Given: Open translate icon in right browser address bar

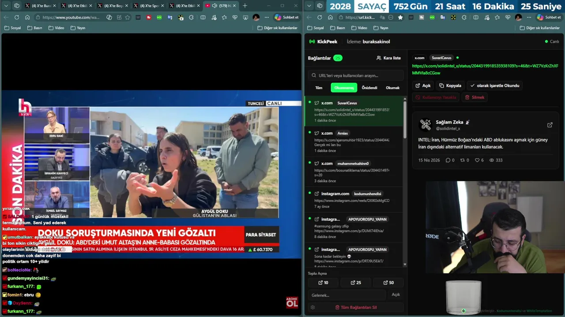Looking at the screenshot, I should click(382, 17).
